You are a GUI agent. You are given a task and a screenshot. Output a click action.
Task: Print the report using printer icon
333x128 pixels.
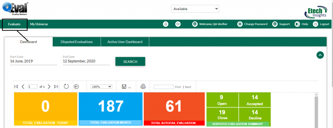click(x=143, y=86)
